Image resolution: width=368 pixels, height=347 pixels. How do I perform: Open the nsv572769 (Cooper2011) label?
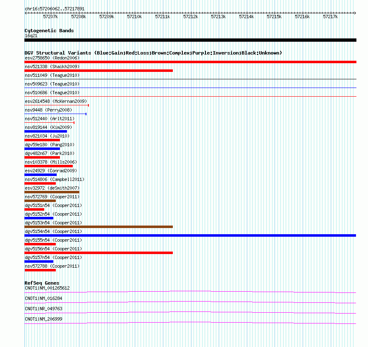tap(52, 197)
